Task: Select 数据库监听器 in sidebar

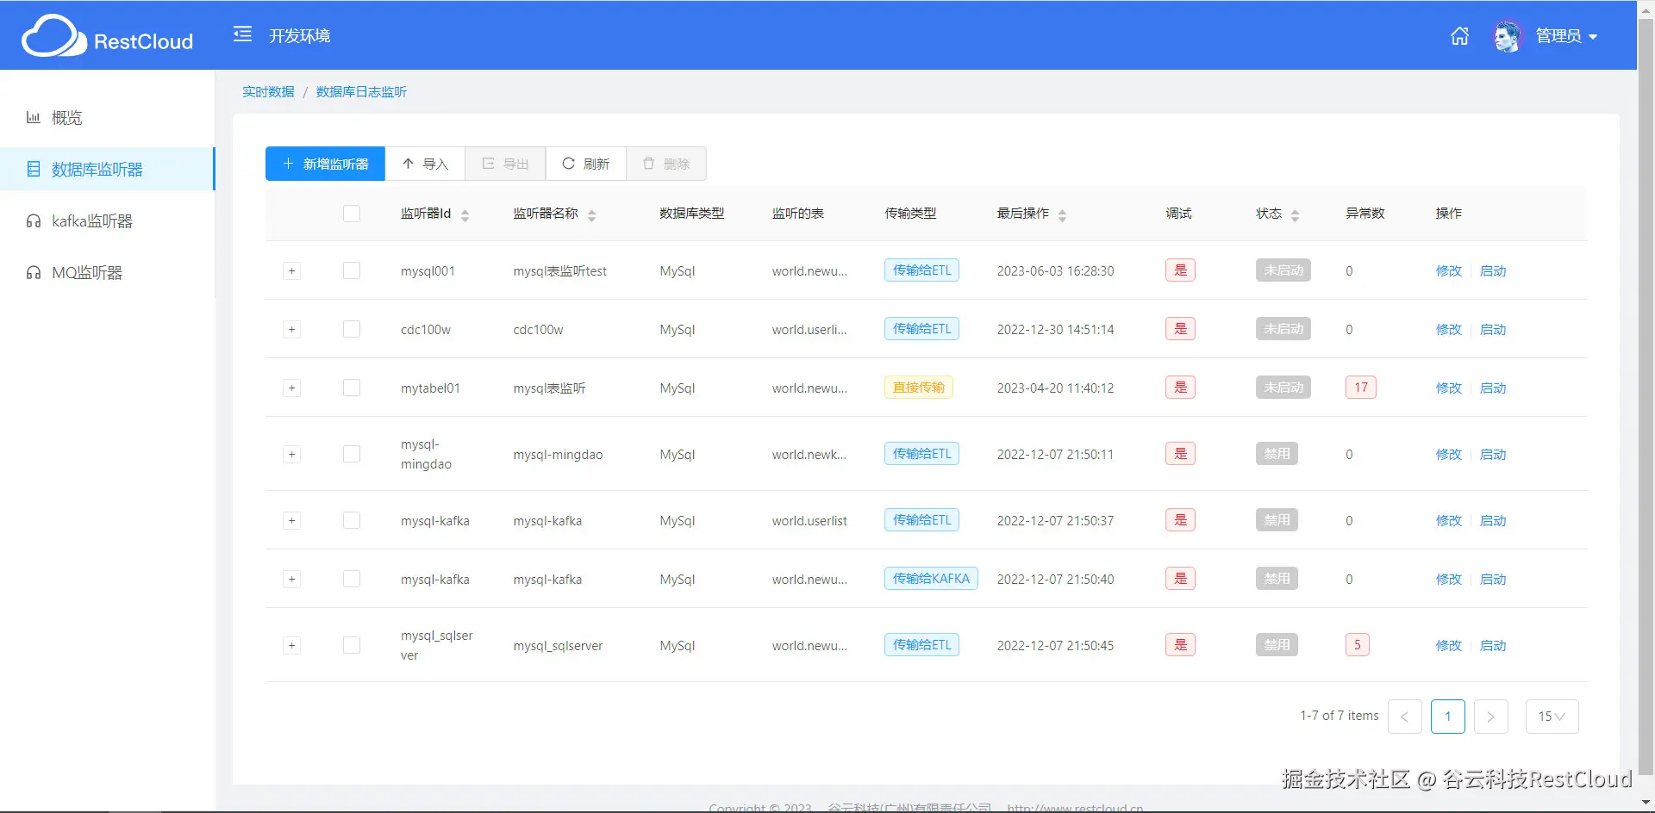Action: coord(107,169)
